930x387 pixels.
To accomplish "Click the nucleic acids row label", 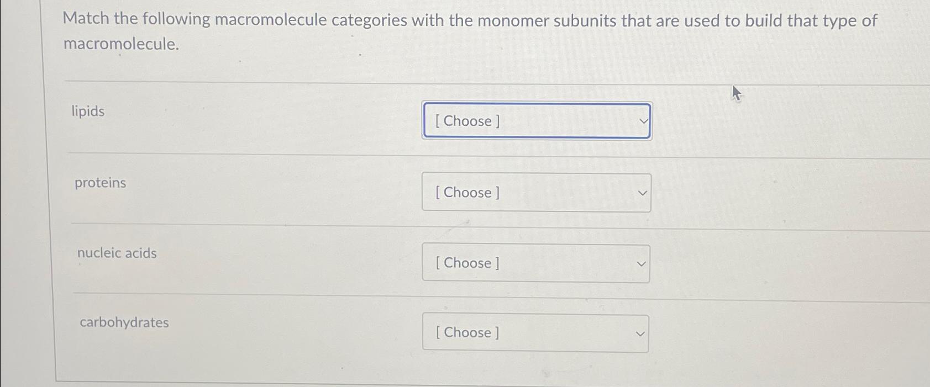I will click(117, 253).
